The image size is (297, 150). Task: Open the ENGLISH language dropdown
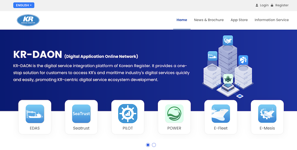point(24,5)
